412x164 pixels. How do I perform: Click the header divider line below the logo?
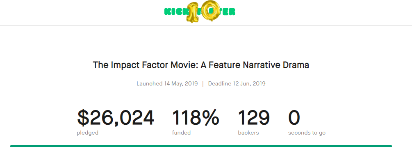[206, 25]
